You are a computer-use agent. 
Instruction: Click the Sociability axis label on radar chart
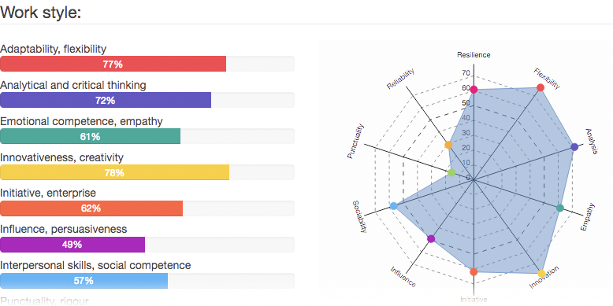click(359, 216)
